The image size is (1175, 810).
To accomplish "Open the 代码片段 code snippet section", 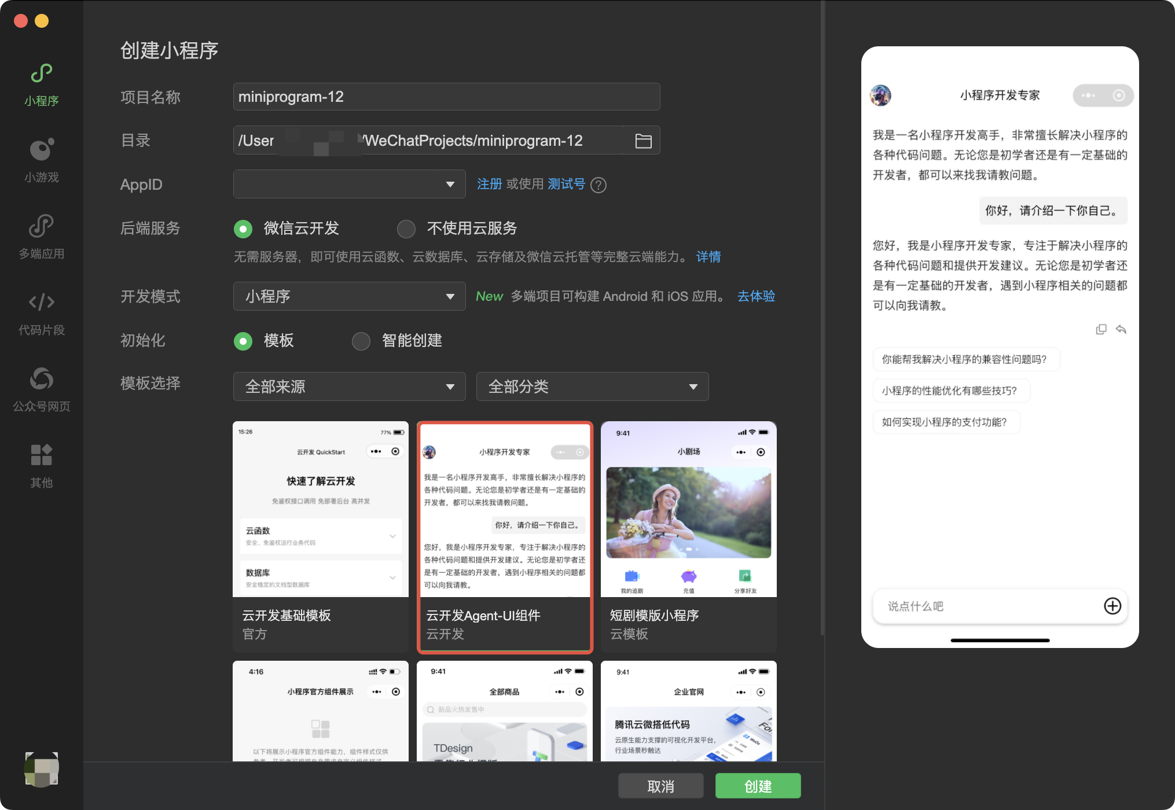I will [x=41, y=303].
